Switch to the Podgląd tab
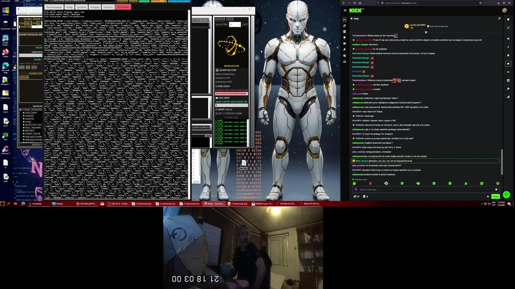 tap(95, 7)
